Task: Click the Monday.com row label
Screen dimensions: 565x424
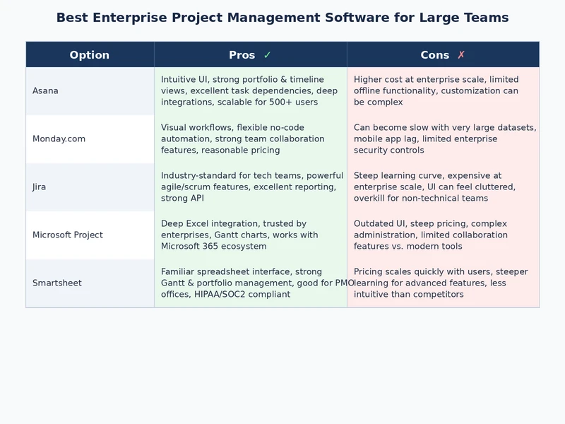Action: tap(59, 139)
